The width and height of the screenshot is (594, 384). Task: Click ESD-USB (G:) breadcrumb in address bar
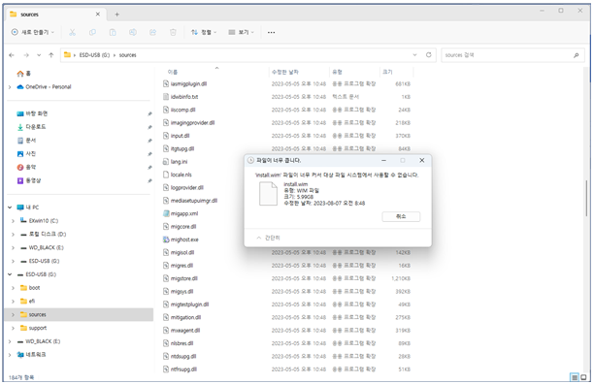tap(94, 55)
